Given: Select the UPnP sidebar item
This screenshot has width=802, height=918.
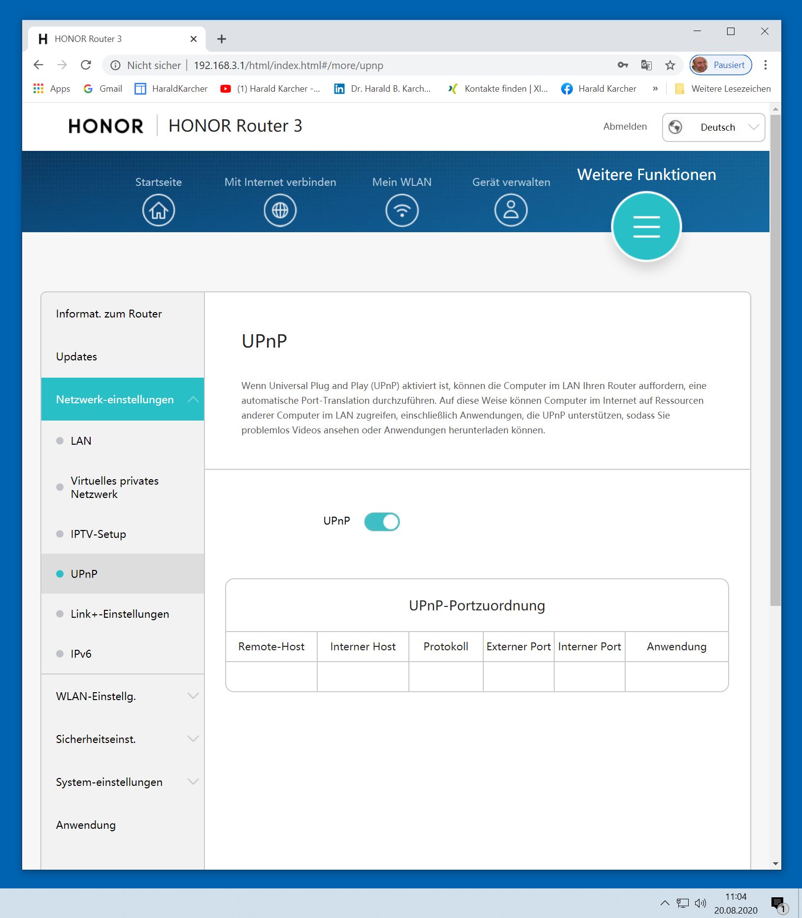Looking at the screenshot, I should pos(123,574).
